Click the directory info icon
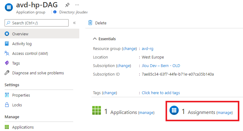 (55, 12)
